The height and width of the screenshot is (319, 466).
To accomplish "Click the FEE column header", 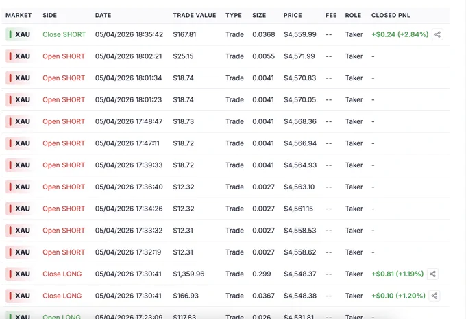I will 331,16.
